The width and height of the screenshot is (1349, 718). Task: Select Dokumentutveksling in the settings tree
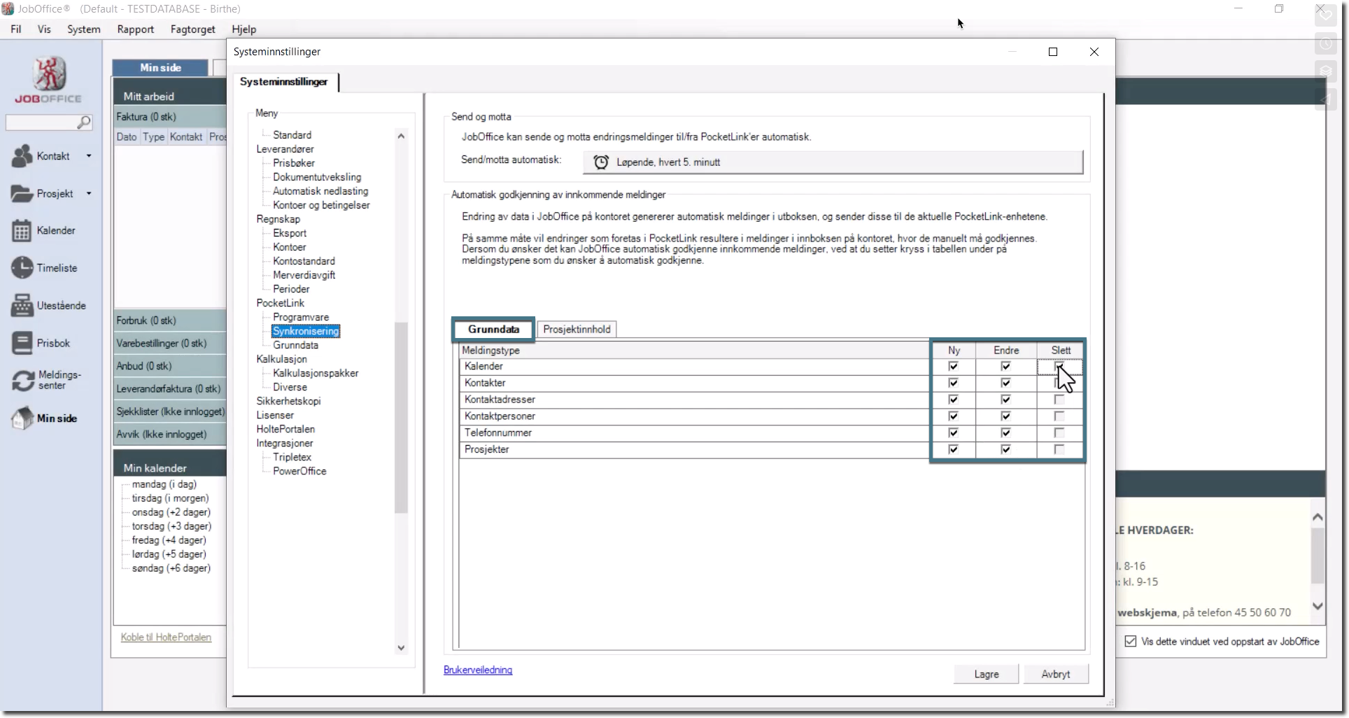click(x=317, y=177)
